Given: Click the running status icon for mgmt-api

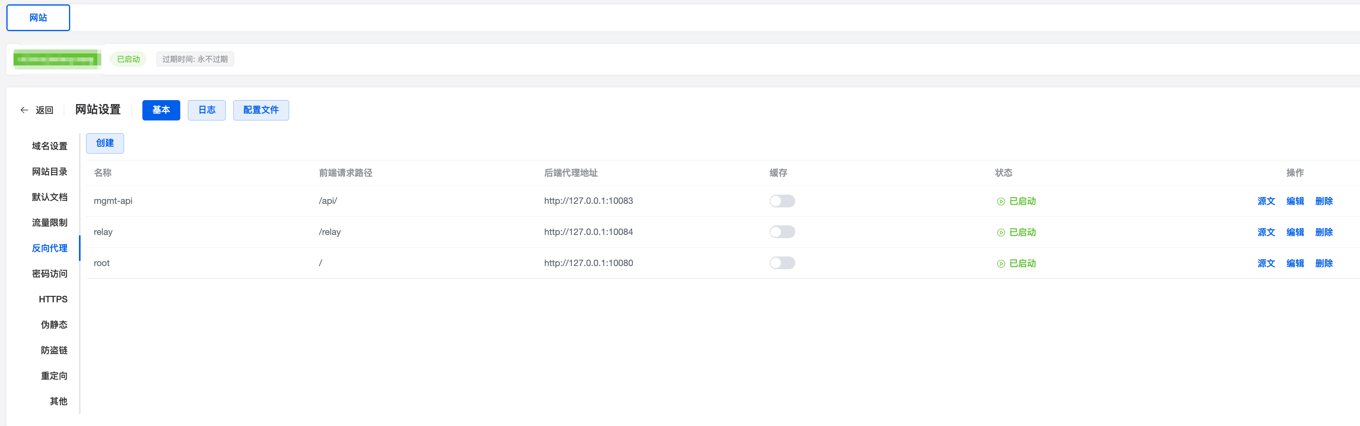Looking at the screenshot, I should pyautogui.click(x=1001, y=201).
